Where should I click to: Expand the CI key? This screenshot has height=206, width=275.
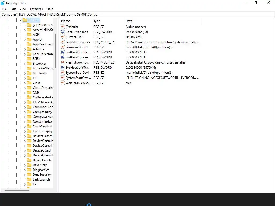[x=25, y=78]
